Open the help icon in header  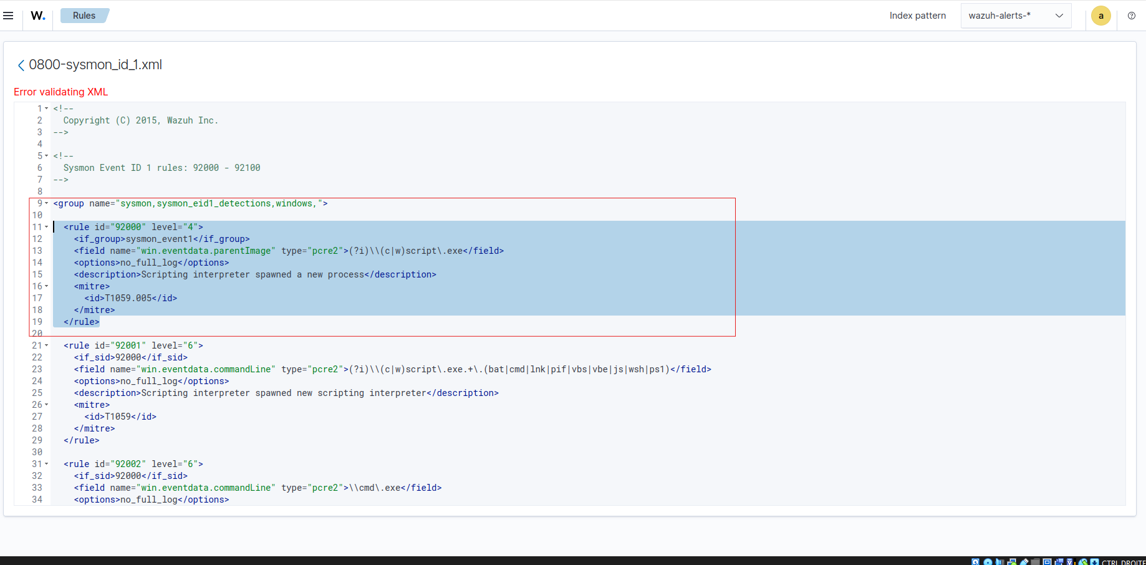click(1131, 16)
